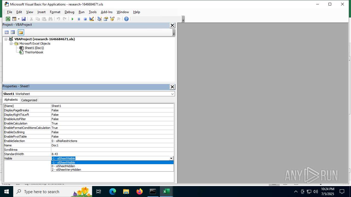351x197 pixels.
Task: Open Find via binoculars icon
Action: pyautogui.click(x=50, y=19)
